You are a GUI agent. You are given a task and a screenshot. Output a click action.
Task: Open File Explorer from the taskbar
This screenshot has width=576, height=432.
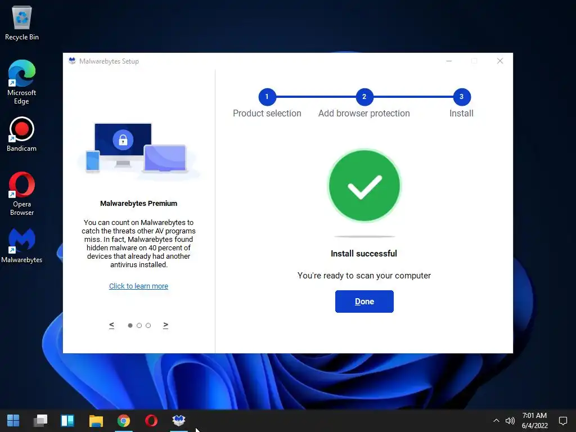click(x=96, y=421)
